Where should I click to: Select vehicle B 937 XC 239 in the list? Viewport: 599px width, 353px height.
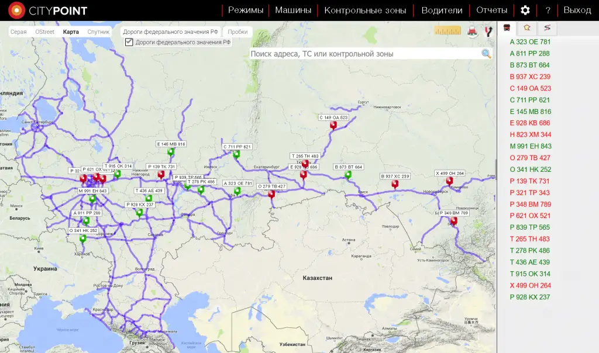pyautogui.click(x=530, y=77)
